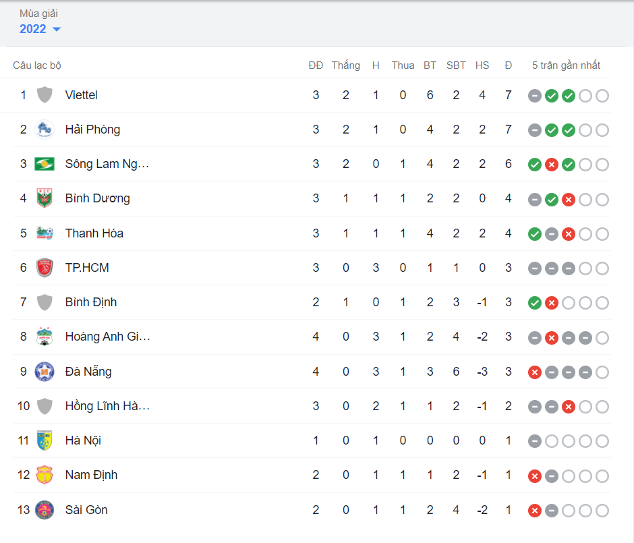Image resolution: width=634 pixels, height=543 pixels.
Task: Click the Hà Nội club crest
Action: [45, 440]
